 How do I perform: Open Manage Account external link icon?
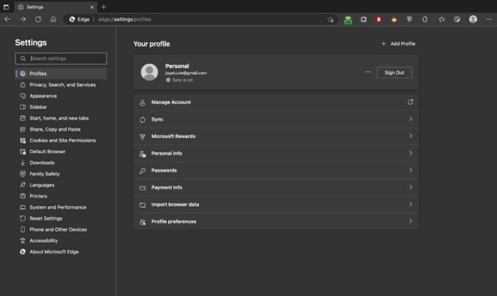point(410,102)
